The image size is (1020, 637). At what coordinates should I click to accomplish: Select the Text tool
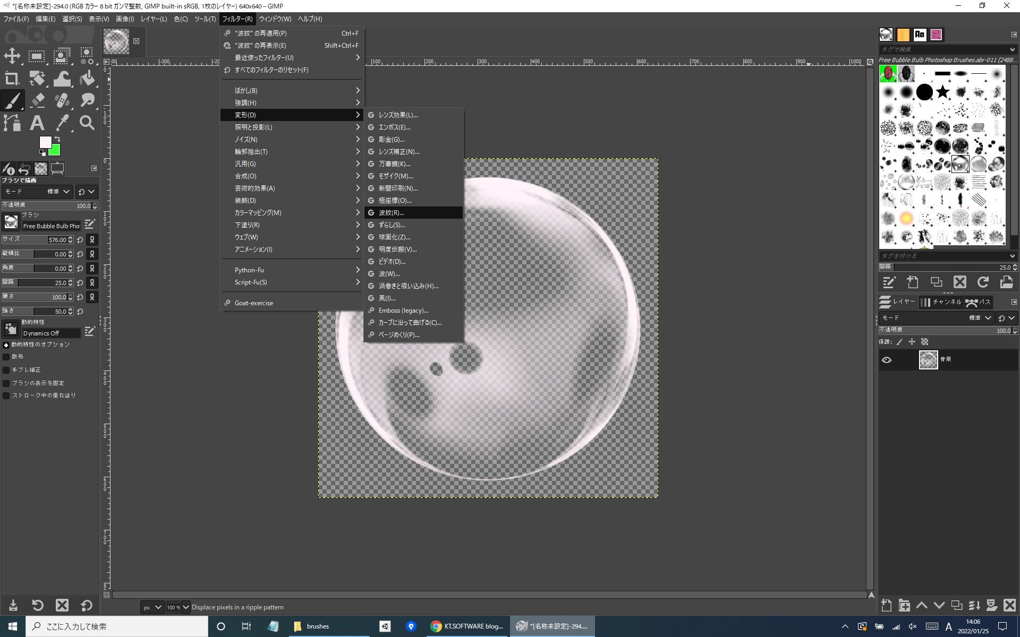(x=37, y=123)
